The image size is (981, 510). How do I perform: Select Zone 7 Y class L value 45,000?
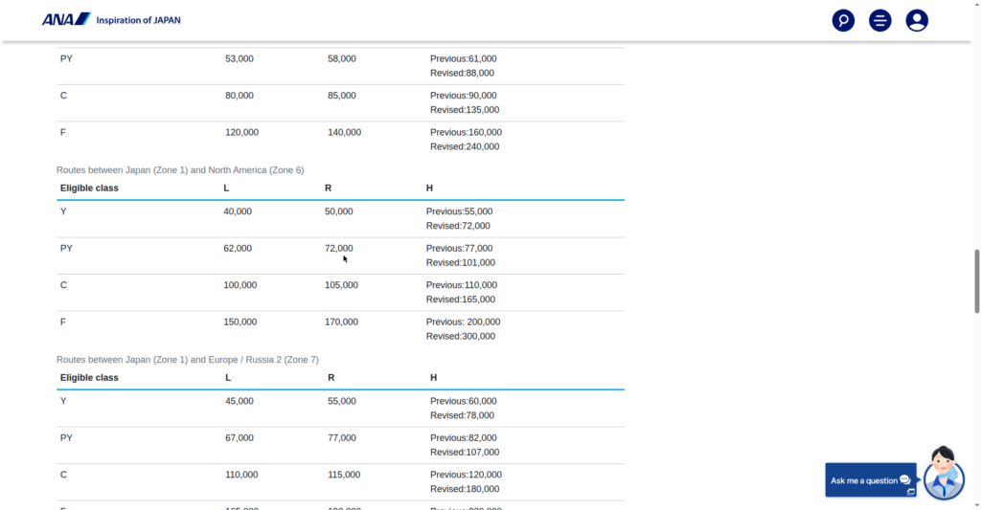tap(240, 401)
